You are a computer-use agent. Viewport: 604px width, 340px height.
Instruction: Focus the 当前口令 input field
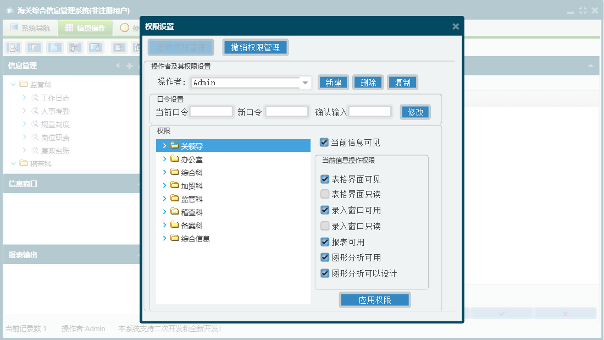212,112
